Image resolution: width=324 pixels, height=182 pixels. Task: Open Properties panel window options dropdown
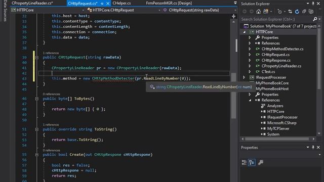[x=308, y=147]
